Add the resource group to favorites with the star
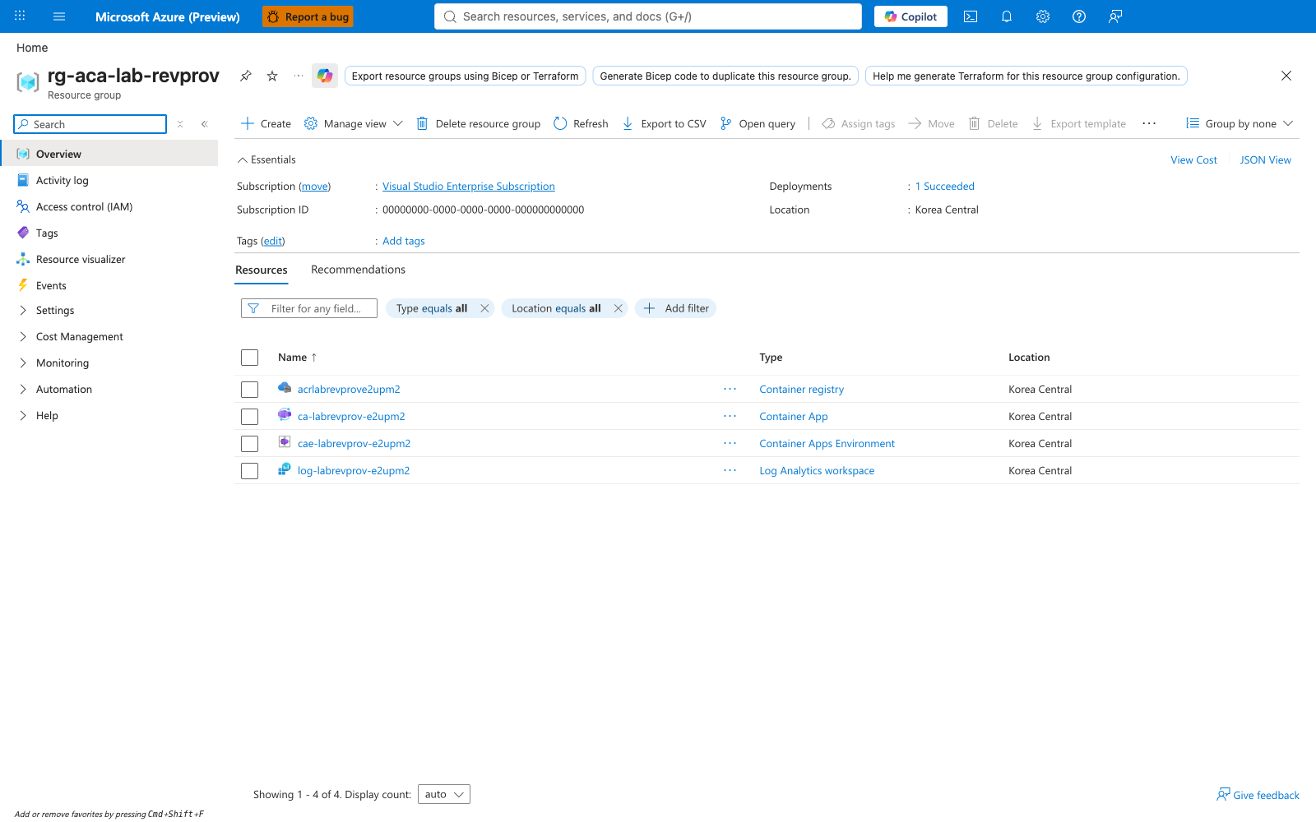Screen dimensions: 1316x822 click(x=272, y=76)
